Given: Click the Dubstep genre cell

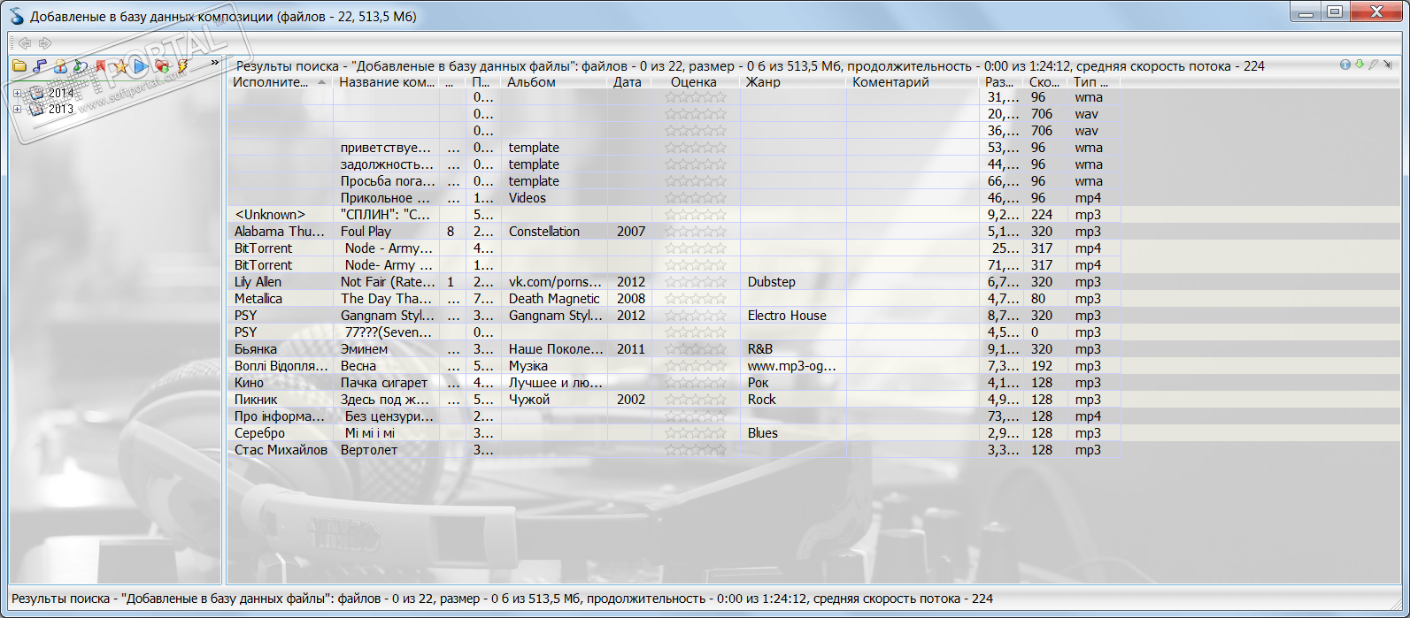Looking at the screenshot, I should point(793,282).
